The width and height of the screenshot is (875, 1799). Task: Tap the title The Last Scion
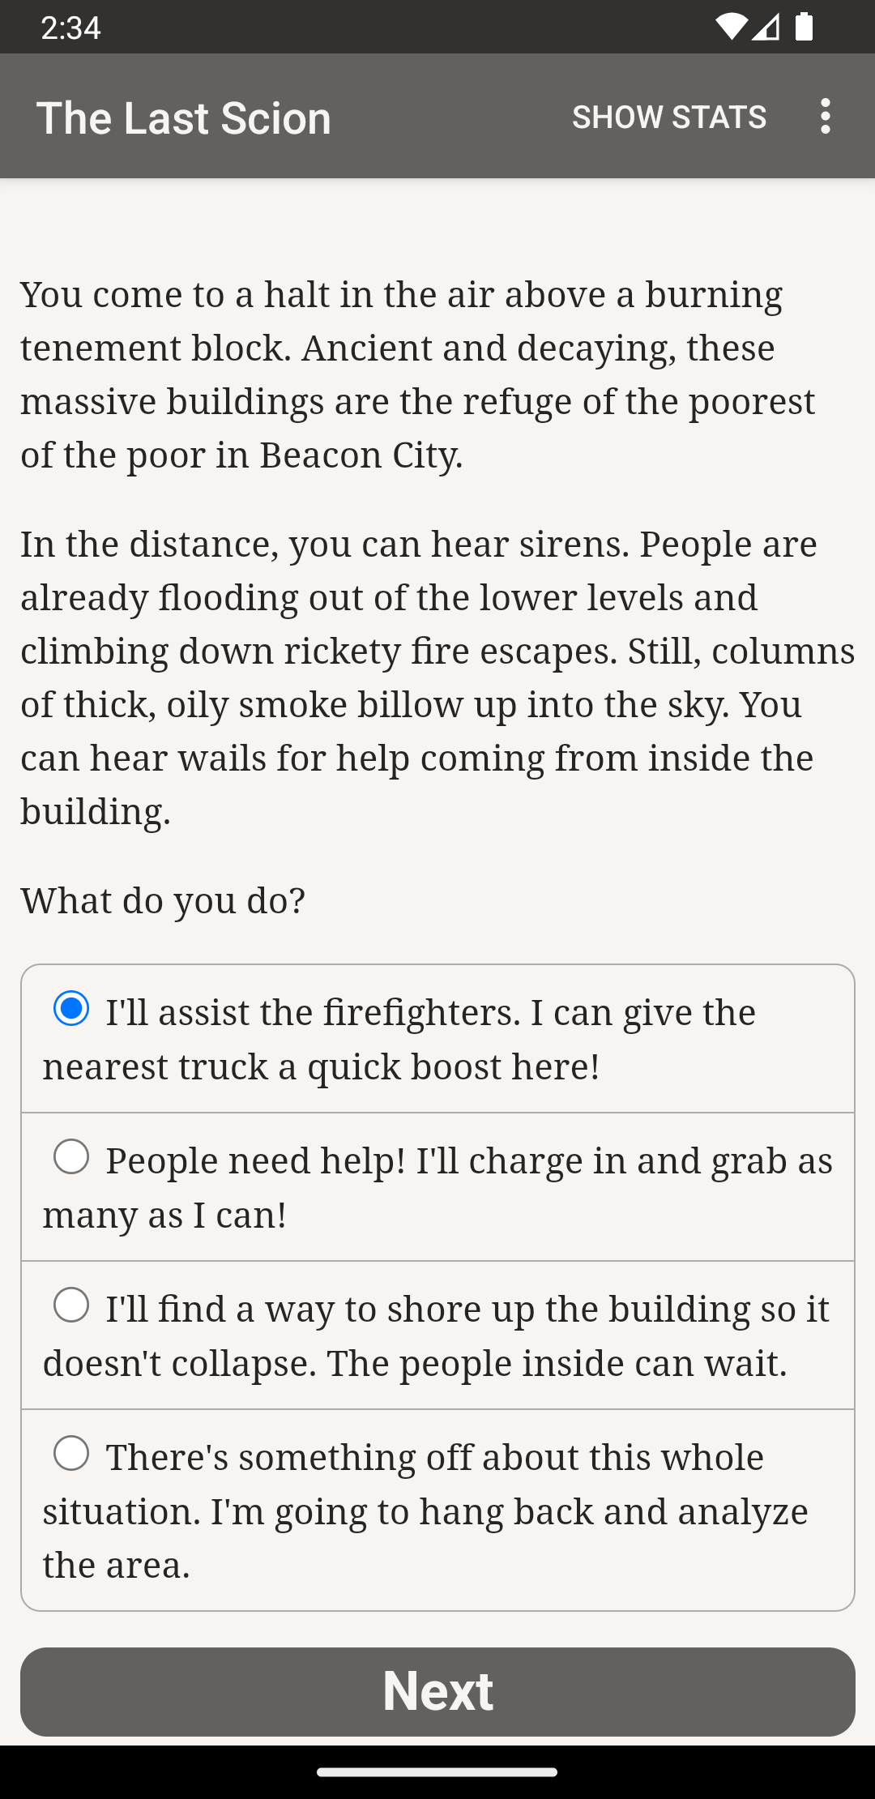pos(184,118)
